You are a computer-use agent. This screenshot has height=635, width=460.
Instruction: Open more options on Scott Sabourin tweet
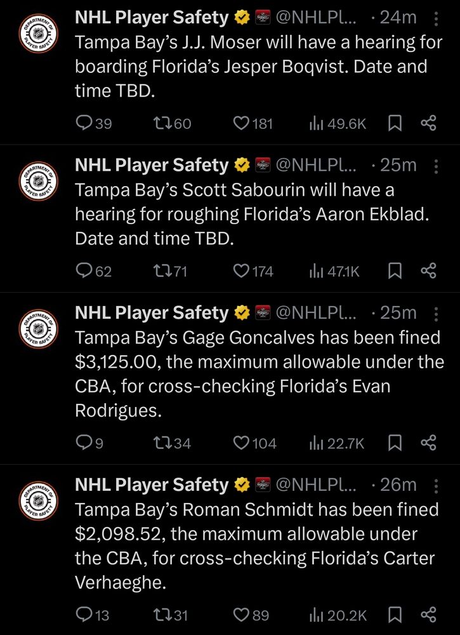click(x=436, y=166)
